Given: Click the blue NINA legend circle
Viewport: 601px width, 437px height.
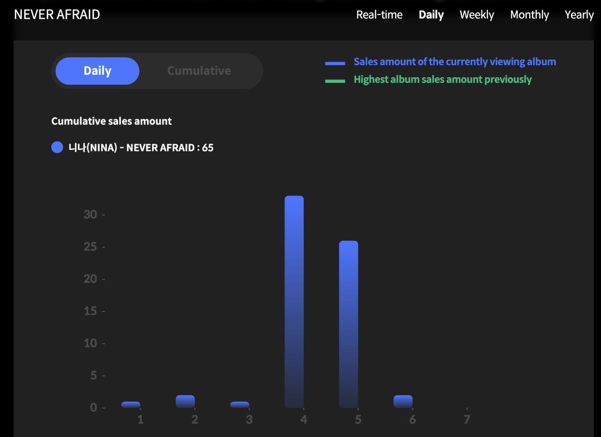Looking at the screenshot, I should pyautogui.click(x=57, y=148).
